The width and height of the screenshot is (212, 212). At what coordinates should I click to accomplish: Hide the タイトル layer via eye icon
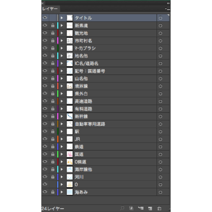pyautogui.click(x=45, y=18)
